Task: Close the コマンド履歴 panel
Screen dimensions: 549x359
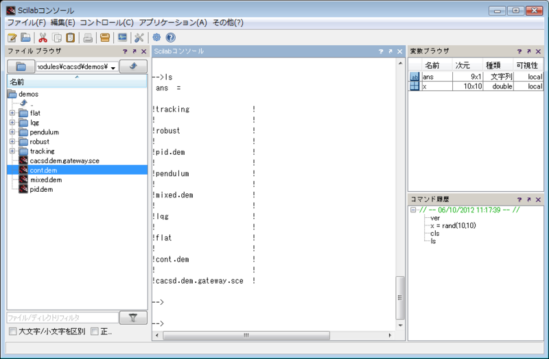Action: pyautogui.click(x=538, y=199)
